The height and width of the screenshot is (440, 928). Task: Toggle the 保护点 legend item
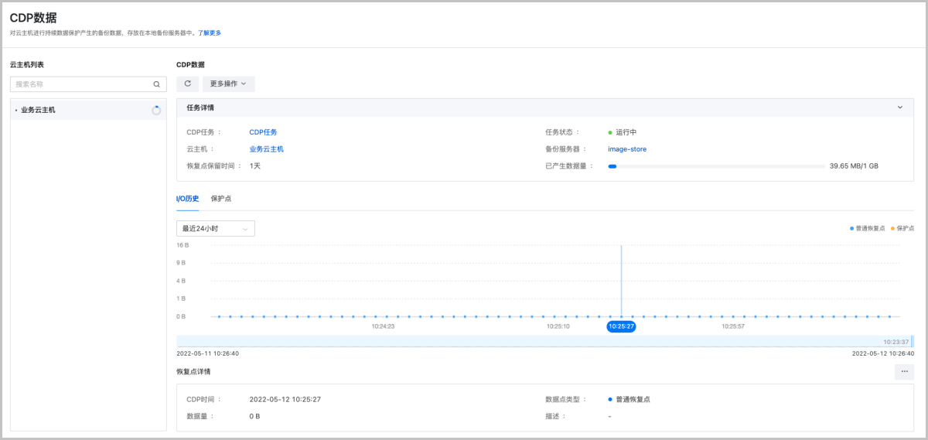point(902,228)
